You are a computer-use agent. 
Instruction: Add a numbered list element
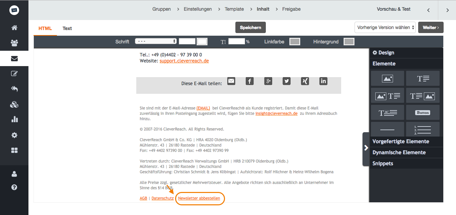[x=423, y=129]
